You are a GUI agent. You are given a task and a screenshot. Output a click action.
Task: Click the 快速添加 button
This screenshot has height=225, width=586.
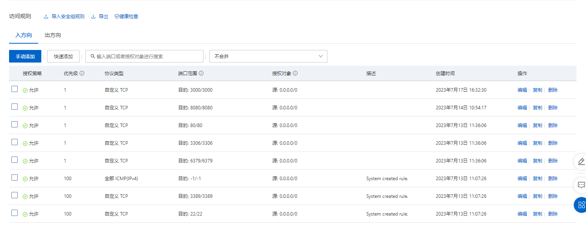point(63,56)
